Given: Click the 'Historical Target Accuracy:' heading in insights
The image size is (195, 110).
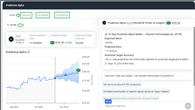Looking at the screenshot, I should click(119, 55).
